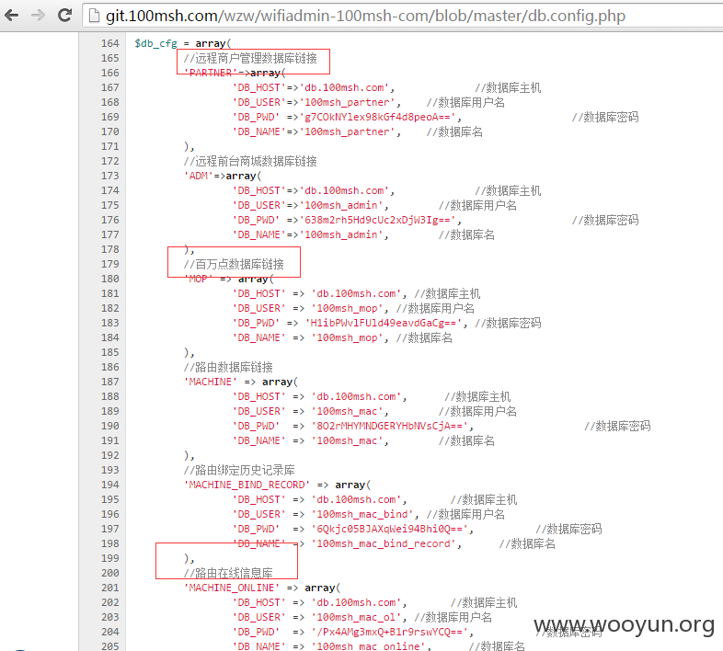Select line number 190
The image size is (723, 651).
pos(109,426)
